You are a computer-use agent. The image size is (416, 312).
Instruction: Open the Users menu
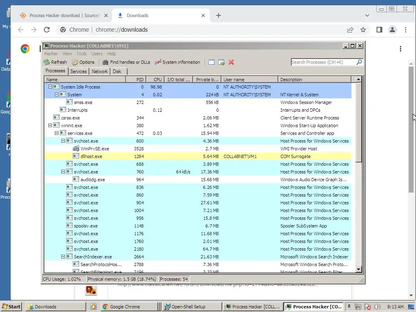97,54
